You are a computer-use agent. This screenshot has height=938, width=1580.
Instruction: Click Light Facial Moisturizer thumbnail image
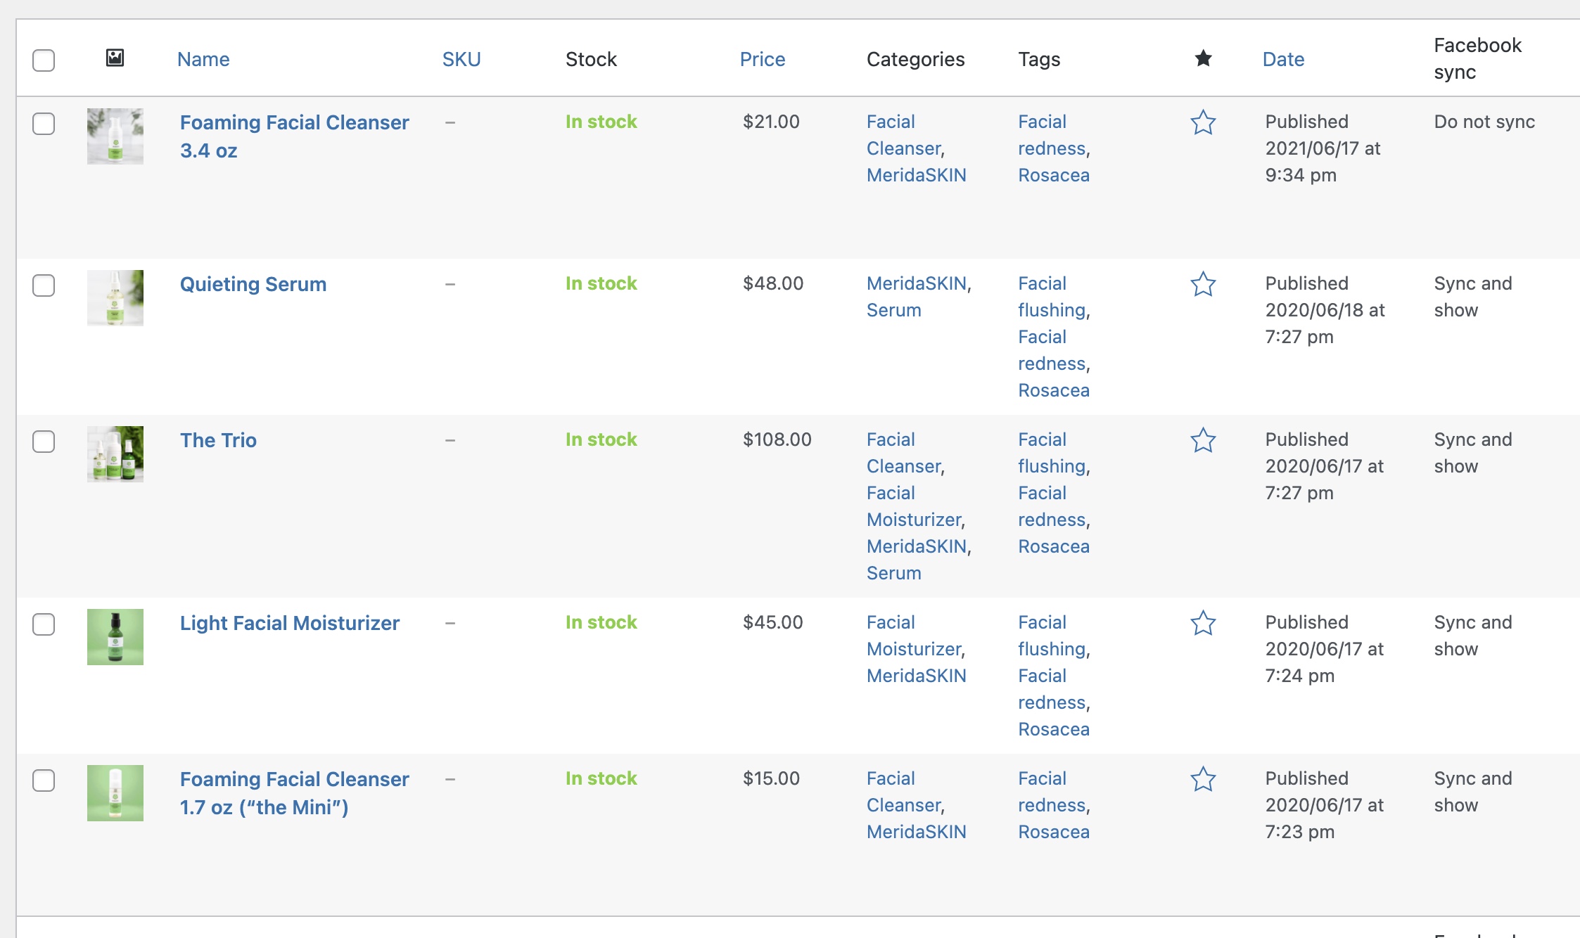click(115, 637)
